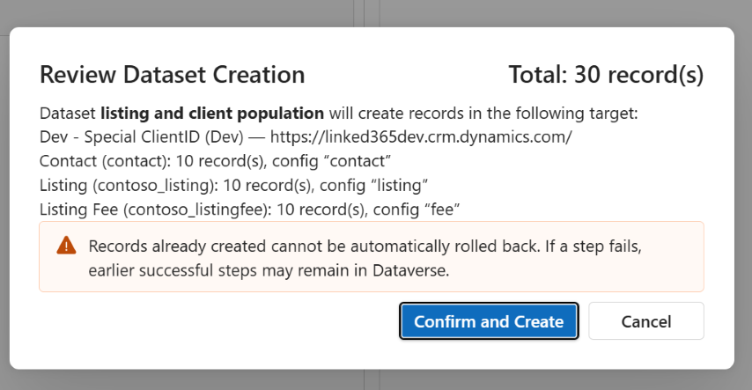Click the config "contact" text
Viewport: 752px width, 390px height.
tap(331, 161)
